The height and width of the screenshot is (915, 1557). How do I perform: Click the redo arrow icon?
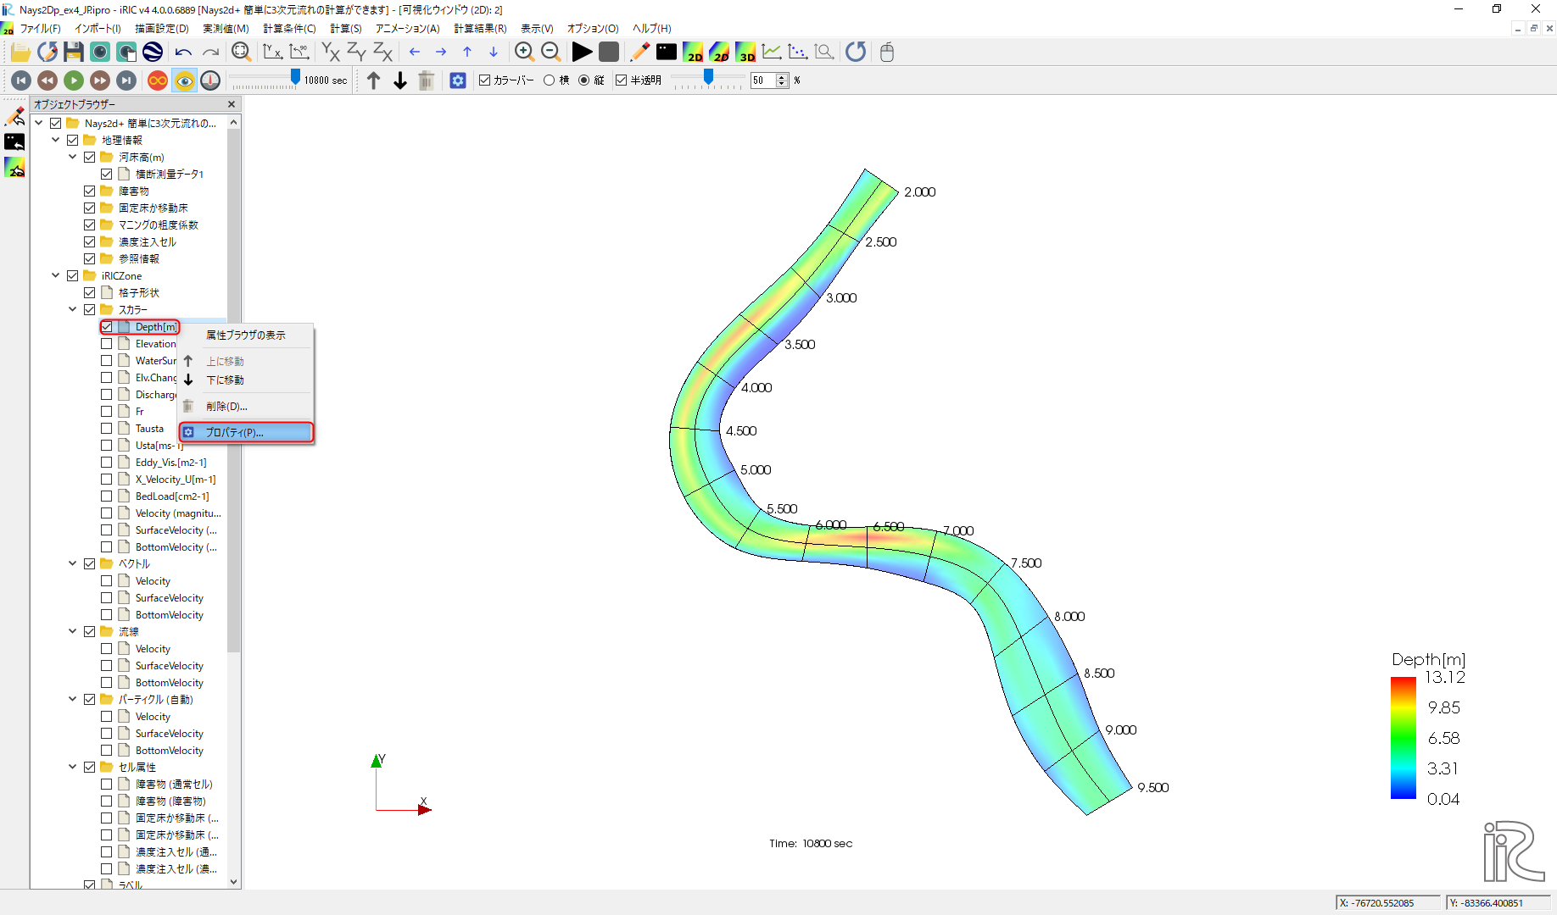click(210, 53)
